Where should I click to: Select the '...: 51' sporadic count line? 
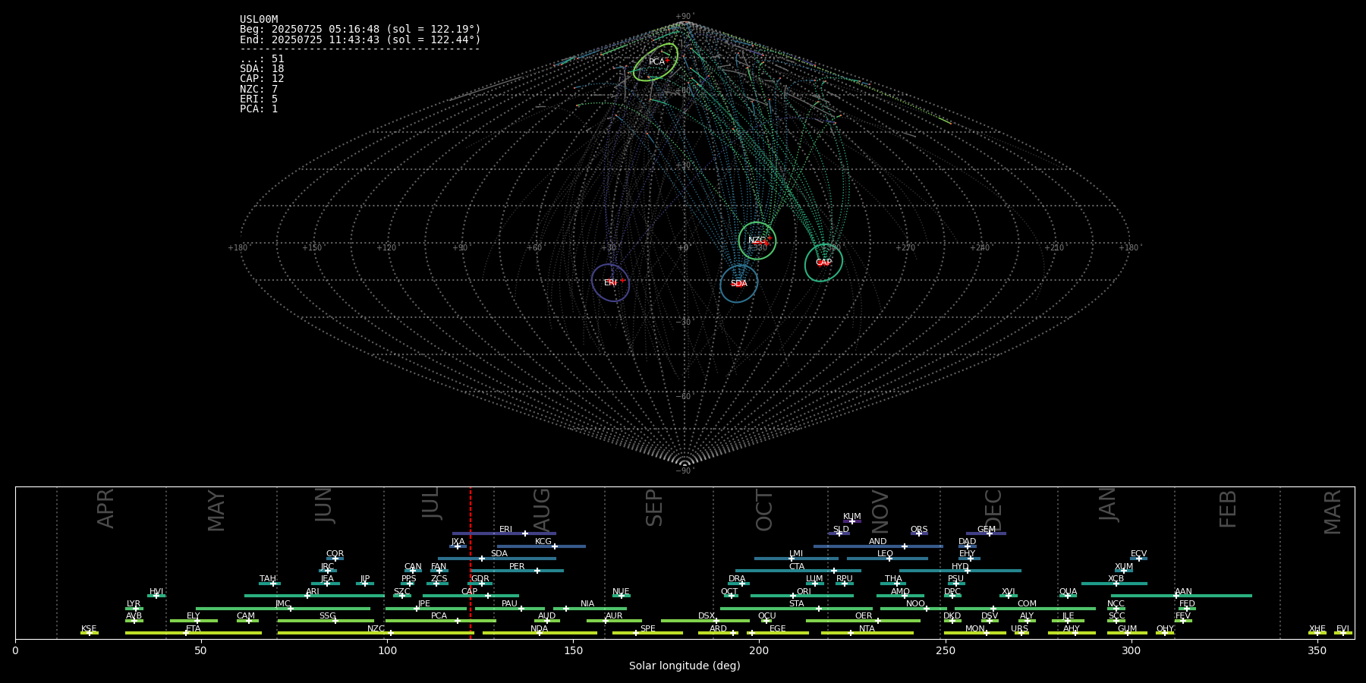[262, 59]
